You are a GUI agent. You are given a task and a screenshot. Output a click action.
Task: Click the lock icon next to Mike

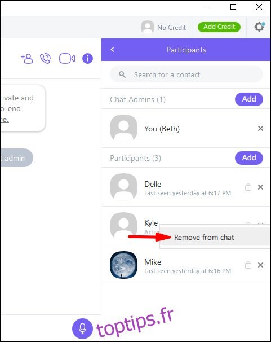tap(248, 265)
